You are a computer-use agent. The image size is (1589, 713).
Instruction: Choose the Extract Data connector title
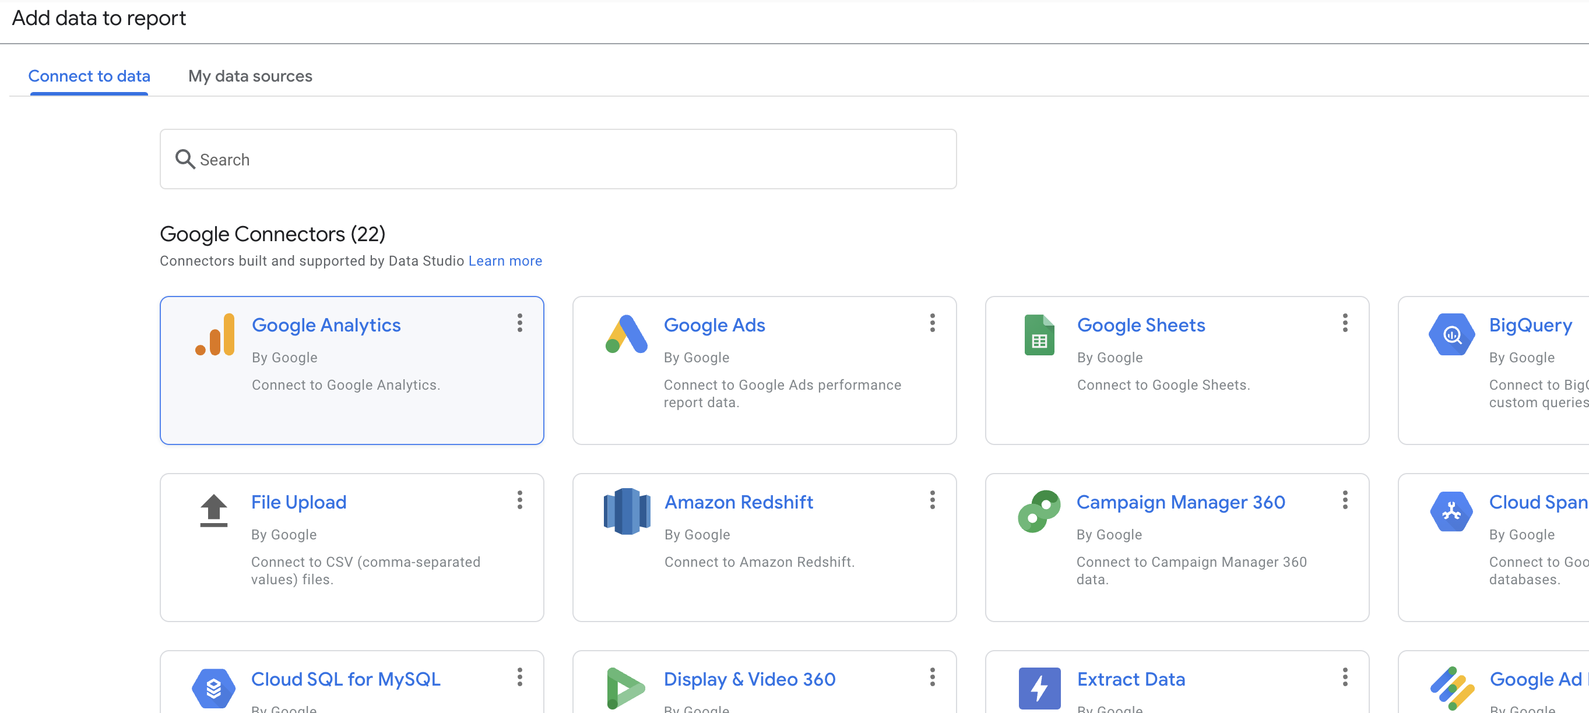pyautogui.click(x=1131, y=679)
